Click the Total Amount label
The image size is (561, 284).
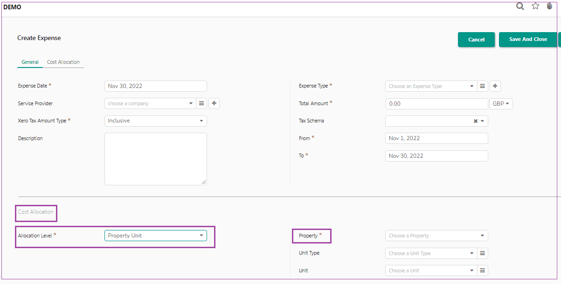point(313,103)
